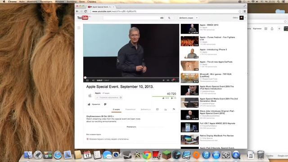
Task: Pause the video with the pause button
Action: 87,80
